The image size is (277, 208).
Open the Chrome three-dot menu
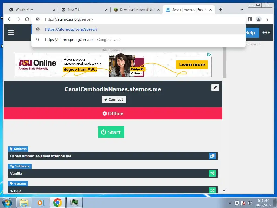click(267, 19)
